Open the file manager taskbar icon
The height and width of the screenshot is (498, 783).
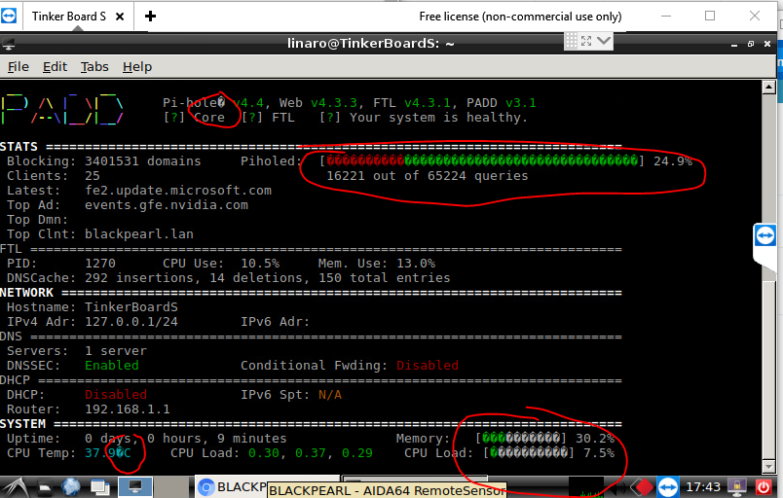[x=45, y=487]
